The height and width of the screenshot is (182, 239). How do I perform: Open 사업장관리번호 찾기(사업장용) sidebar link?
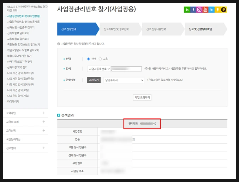click(x=24, y=16)
